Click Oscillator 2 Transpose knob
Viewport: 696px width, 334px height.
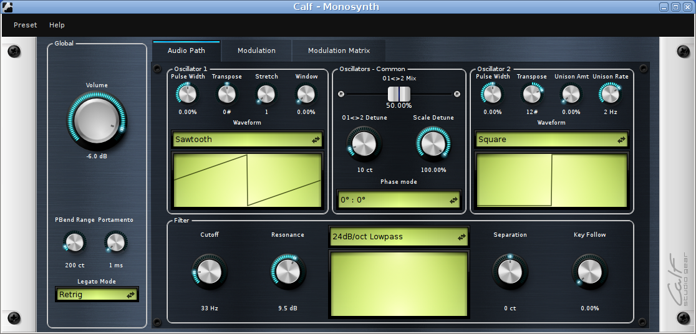click(x=532, y=94)
